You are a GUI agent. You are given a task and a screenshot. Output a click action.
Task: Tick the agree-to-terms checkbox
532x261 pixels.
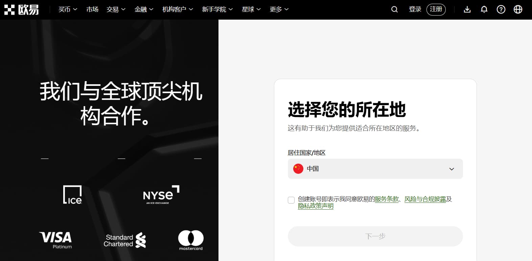tap(291, 200)
